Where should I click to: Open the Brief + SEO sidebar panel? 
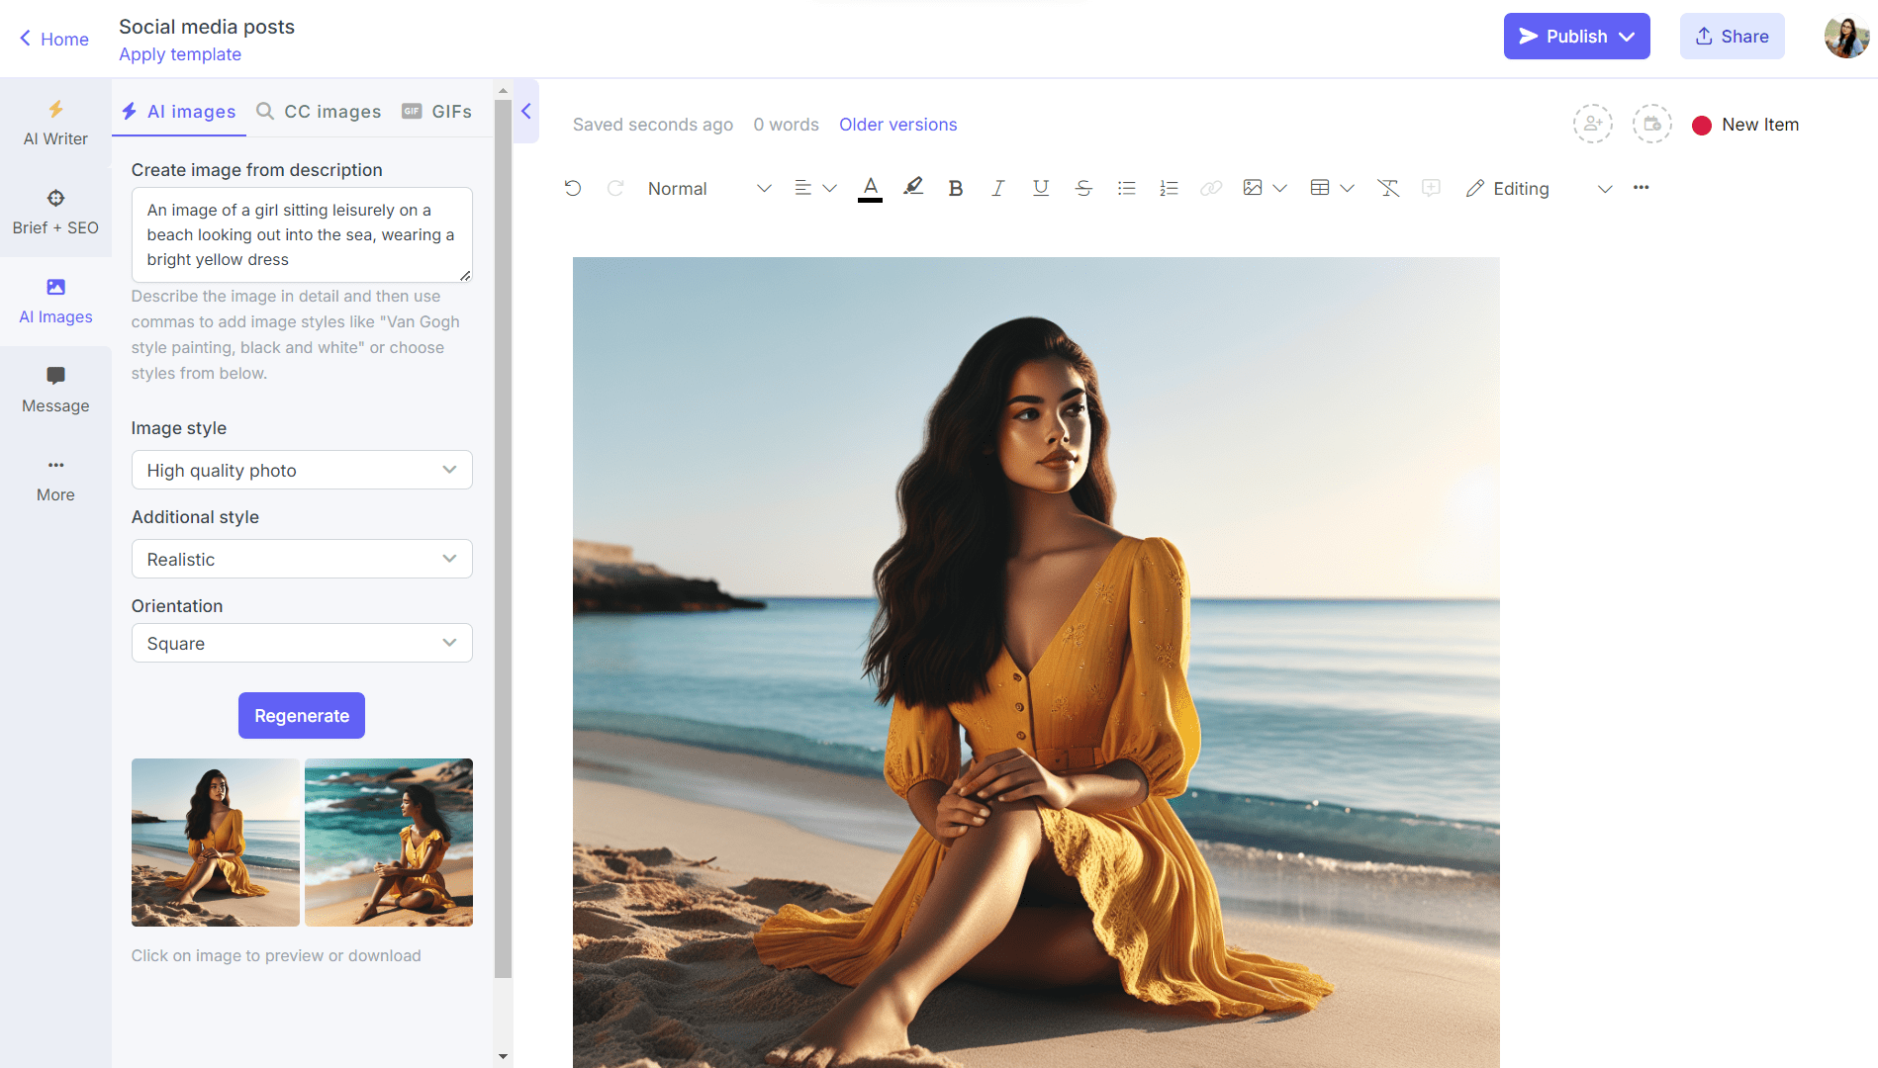click(55, 211)
